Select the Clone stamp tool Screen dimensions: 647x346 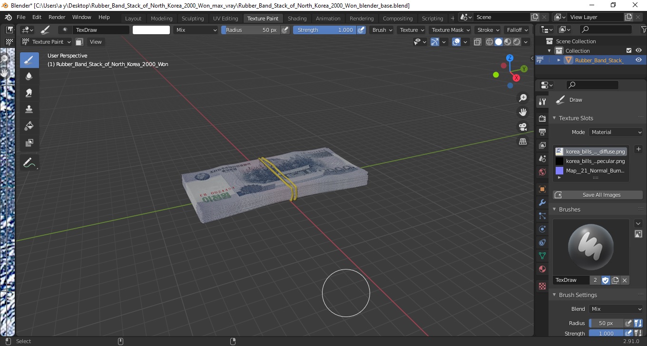tap(29, 109)
